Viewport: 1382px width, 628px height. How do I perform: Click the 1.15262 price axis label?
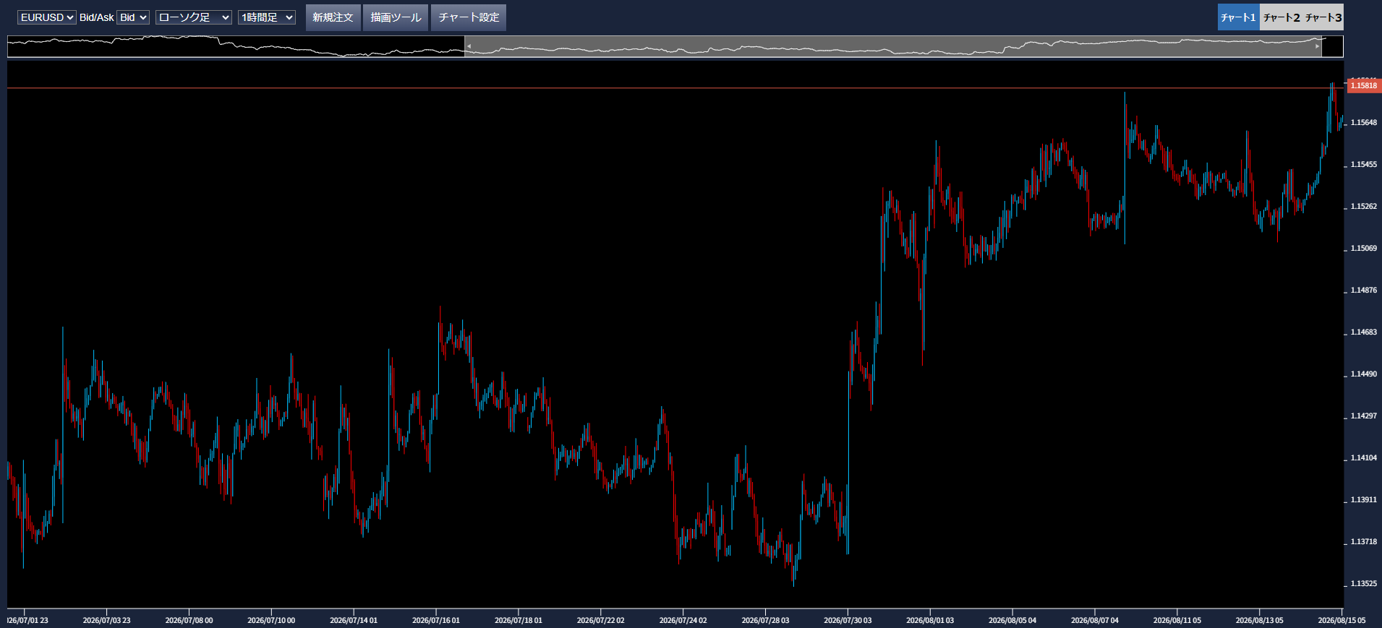click(1364, 207)
